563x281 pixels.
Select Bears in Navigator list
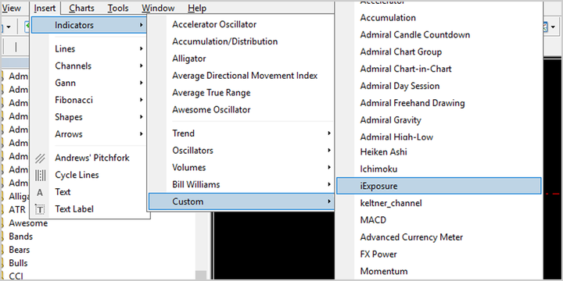[x=20, y=250]
